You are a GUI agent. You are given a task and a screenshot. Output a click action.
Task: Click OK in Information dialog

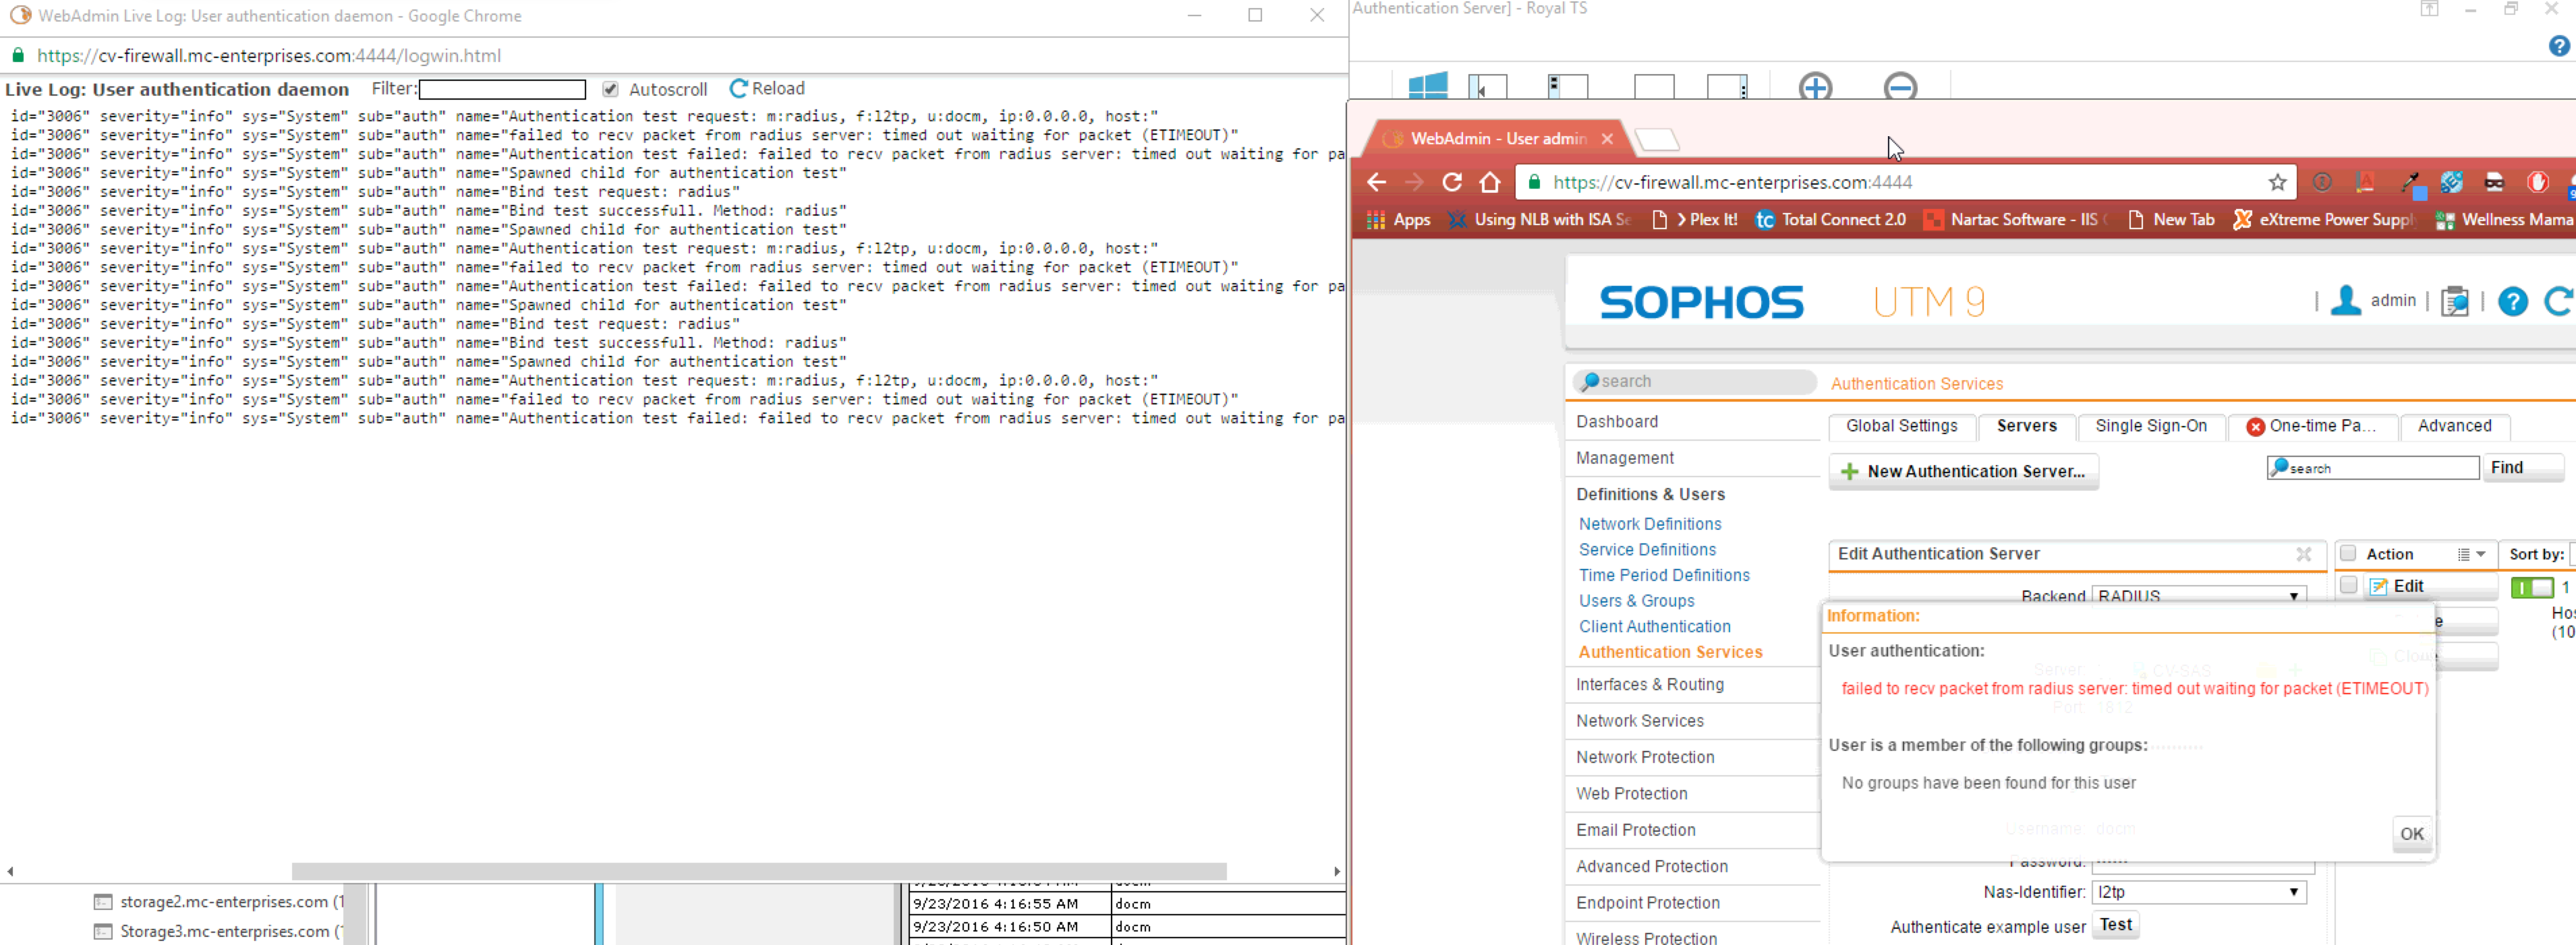point(2411,834)
